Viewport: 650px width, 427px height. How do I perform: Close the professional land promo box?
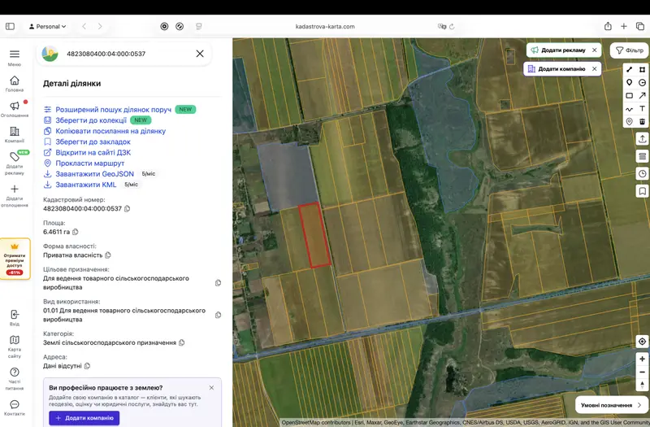point(211,388)
